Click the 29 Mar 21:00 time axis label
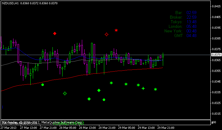Screen dimensions: 222x130 pyautogui.click(x=166, y=128)
